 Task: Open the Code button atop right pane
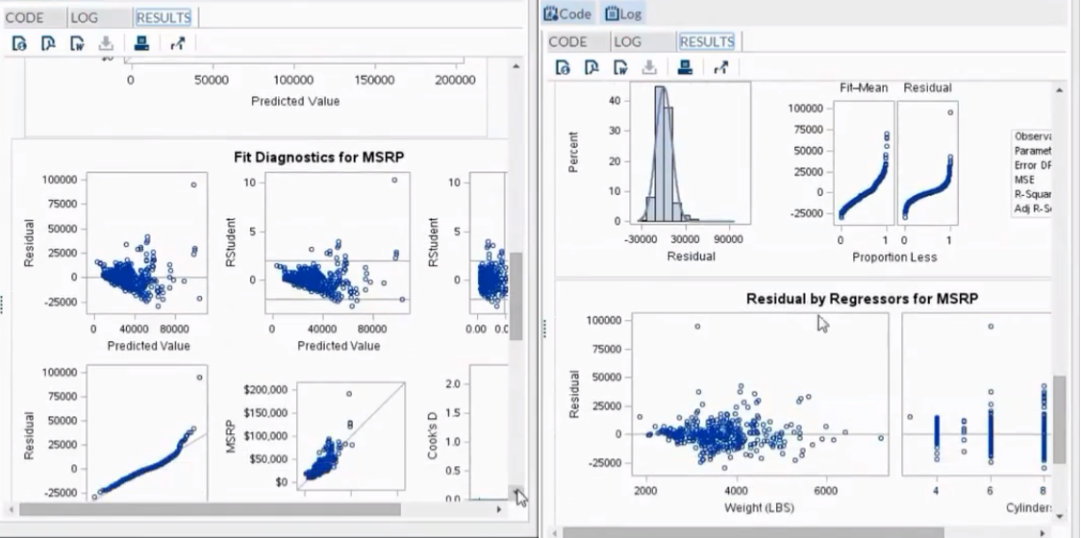(567, 13)
